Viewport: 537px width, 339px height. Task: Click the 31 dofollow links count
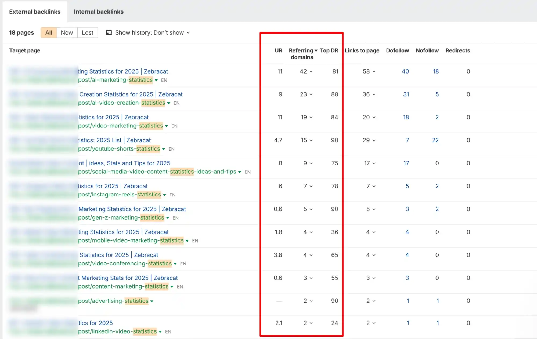coord(406,94)
